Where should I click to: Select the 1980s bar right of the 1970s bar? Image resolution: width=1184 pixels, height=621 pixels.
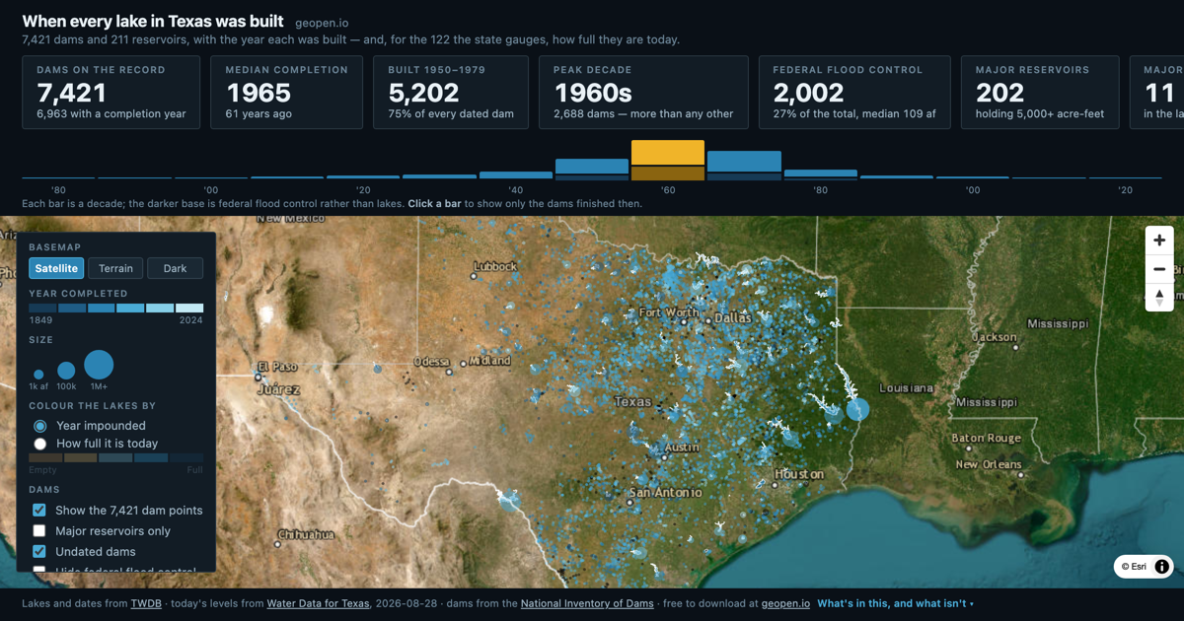coord(821,174)
